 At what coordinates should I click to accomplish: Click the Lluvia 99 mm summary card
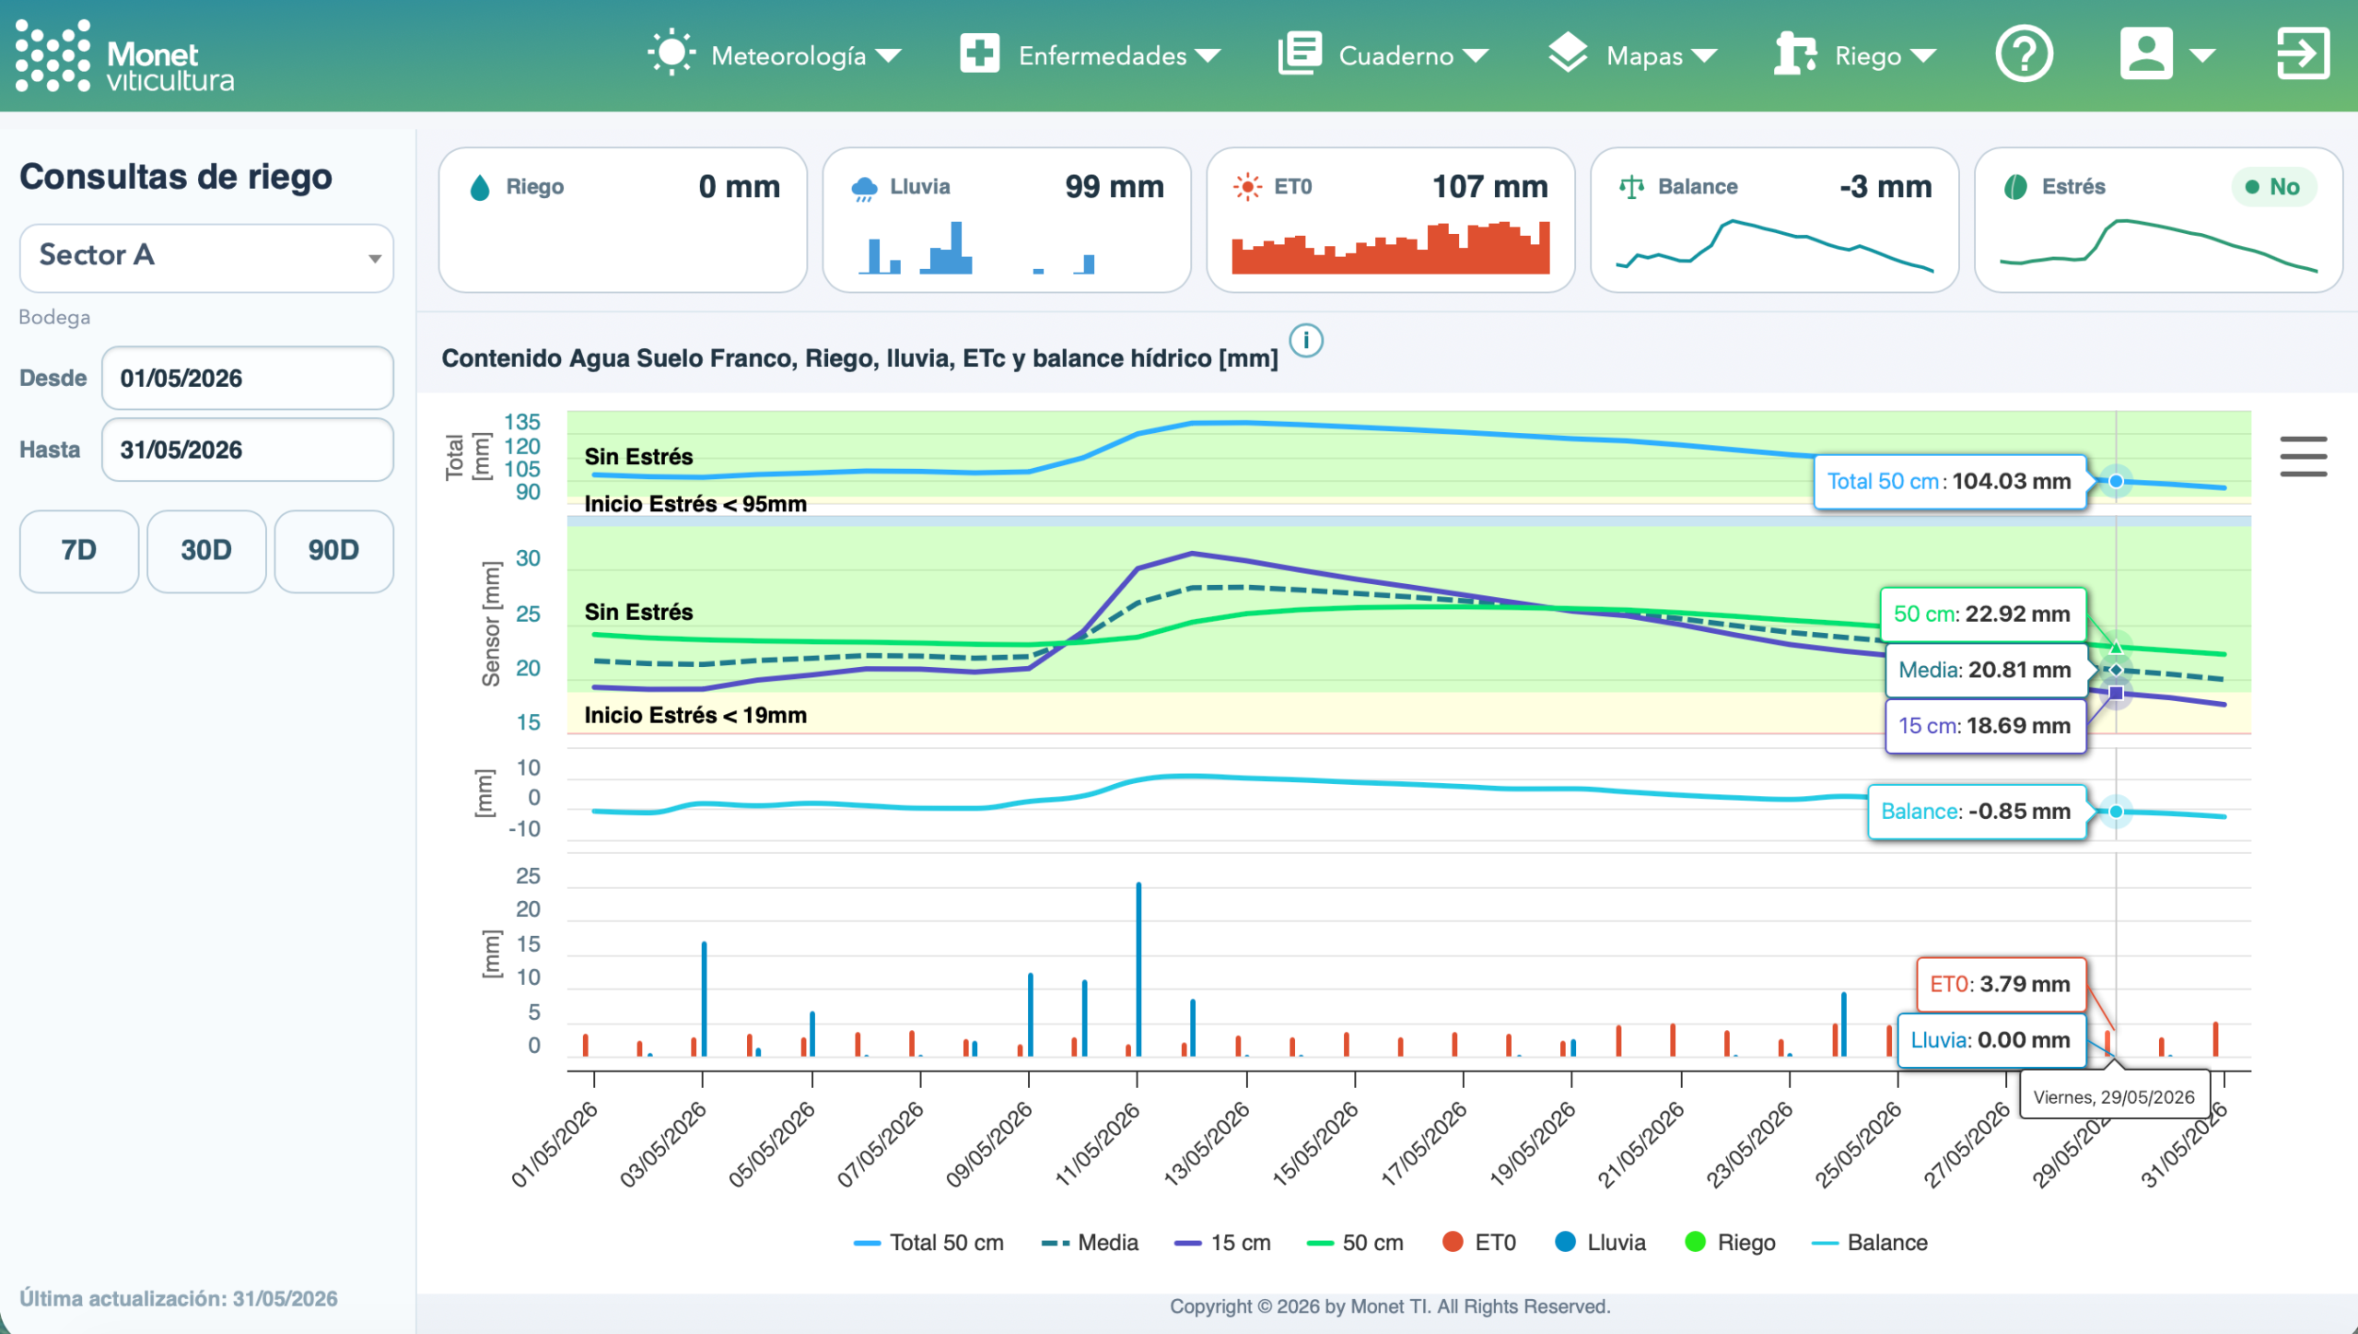[x=1007, y=220]
